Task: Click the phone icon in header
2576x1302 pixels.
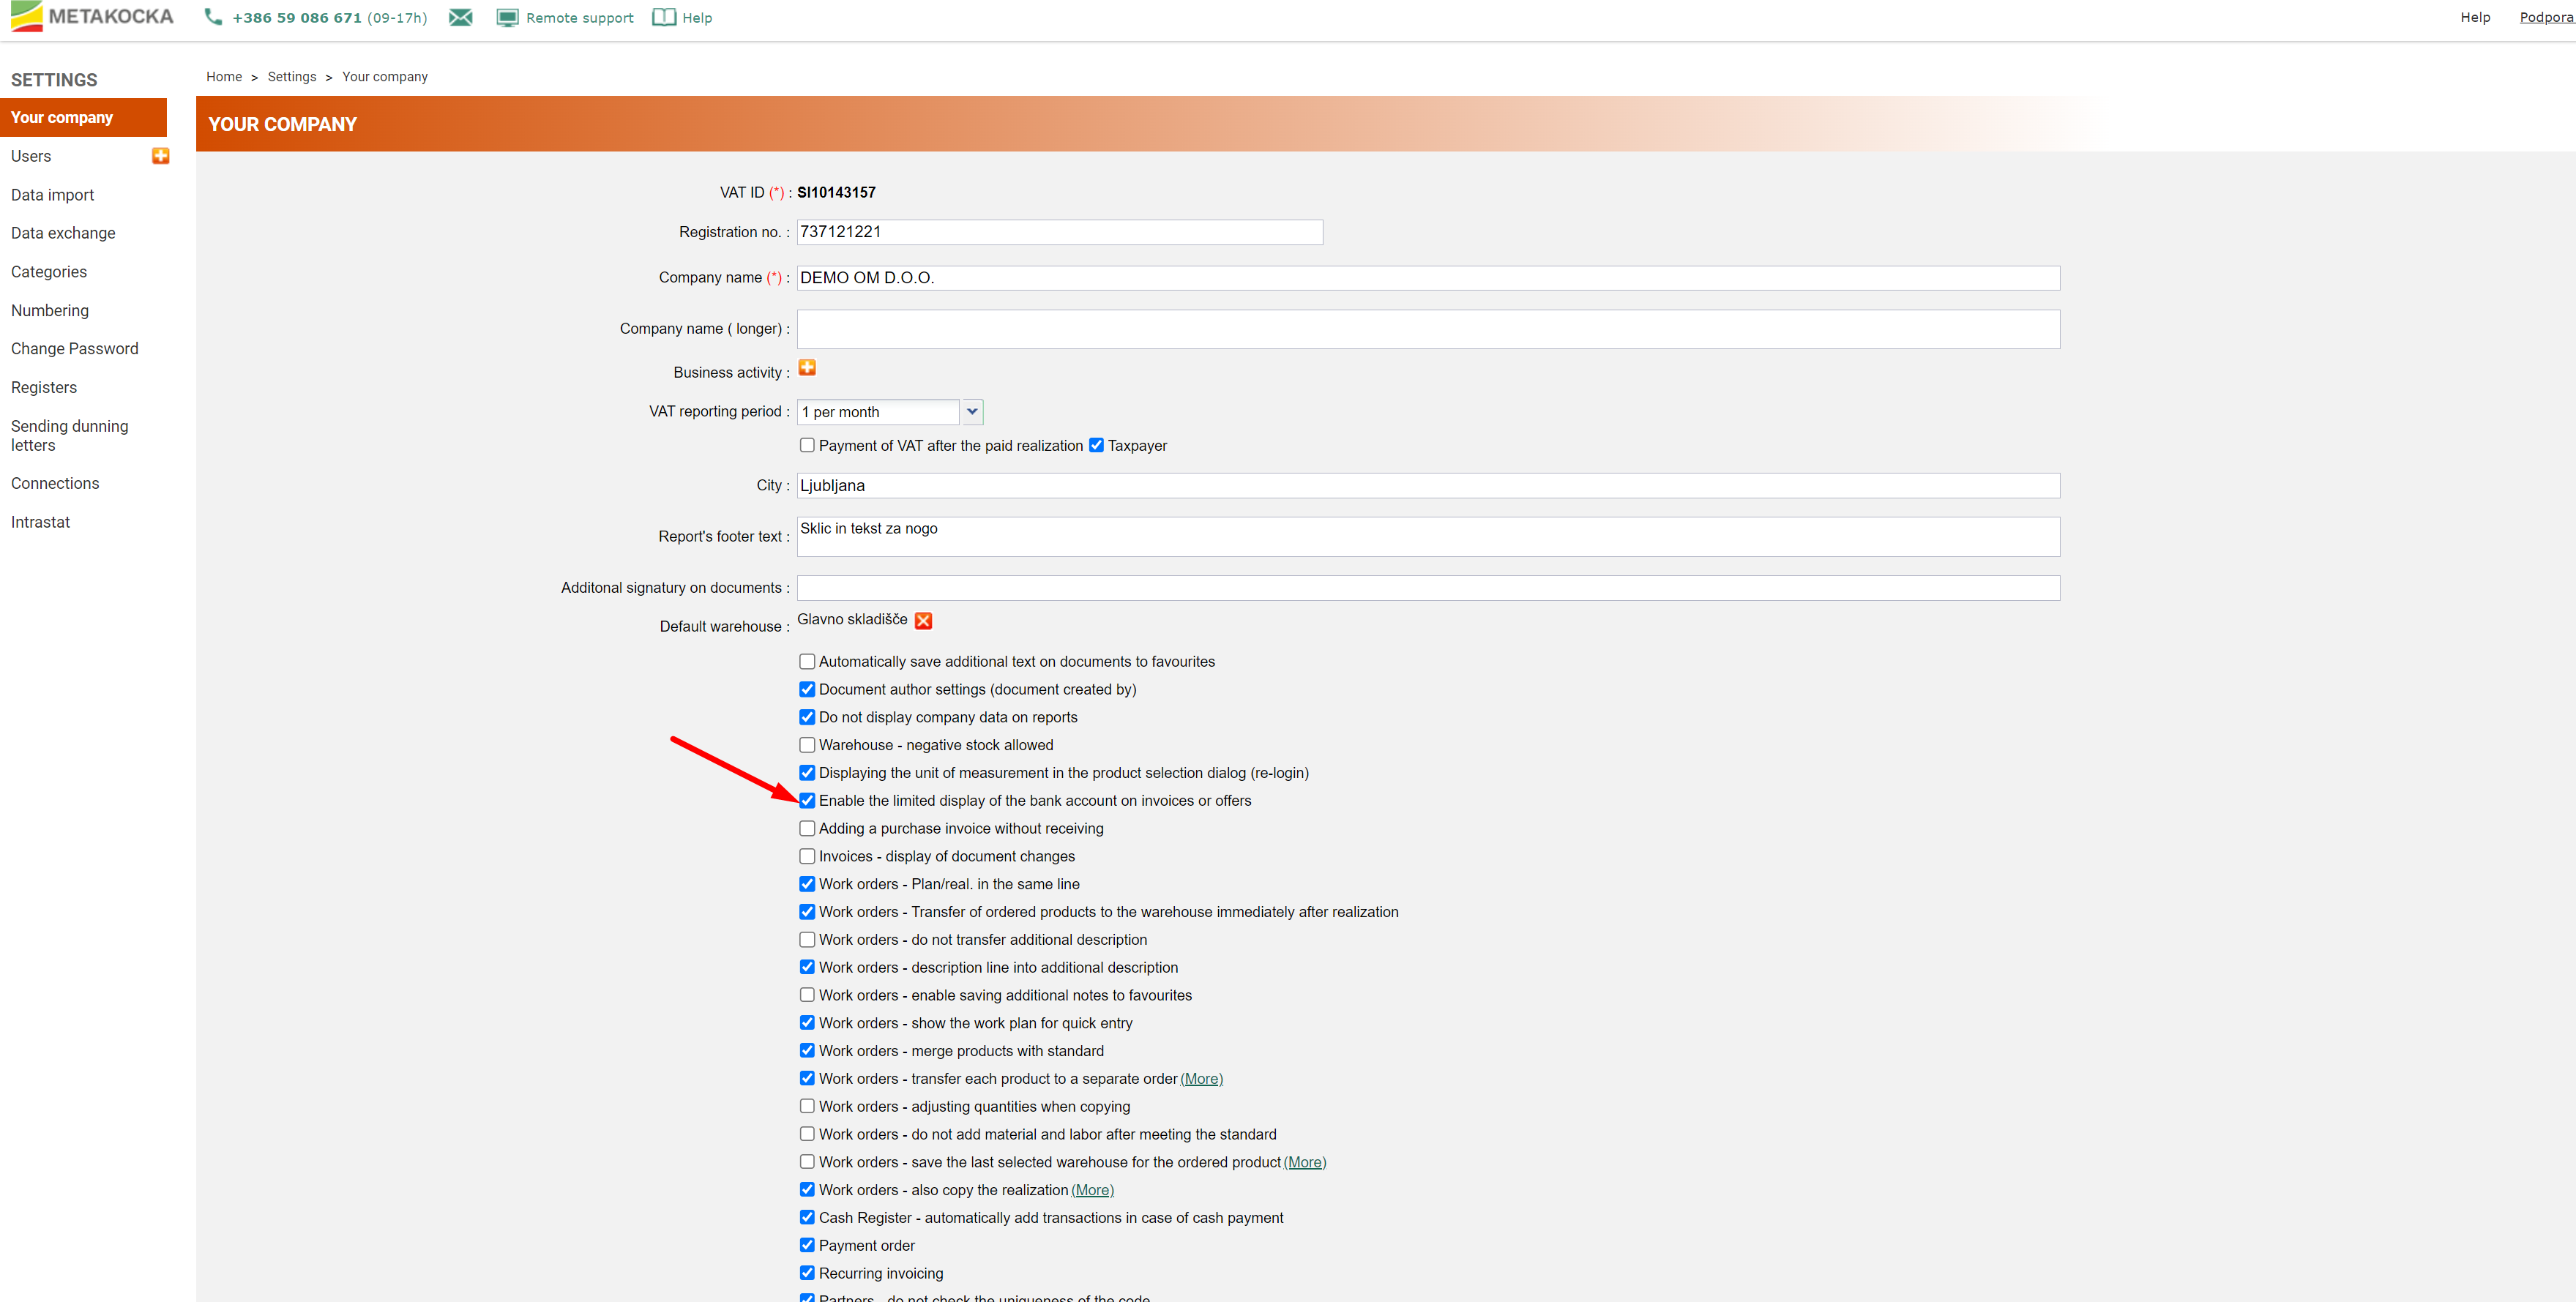Action: click(213, 17)
